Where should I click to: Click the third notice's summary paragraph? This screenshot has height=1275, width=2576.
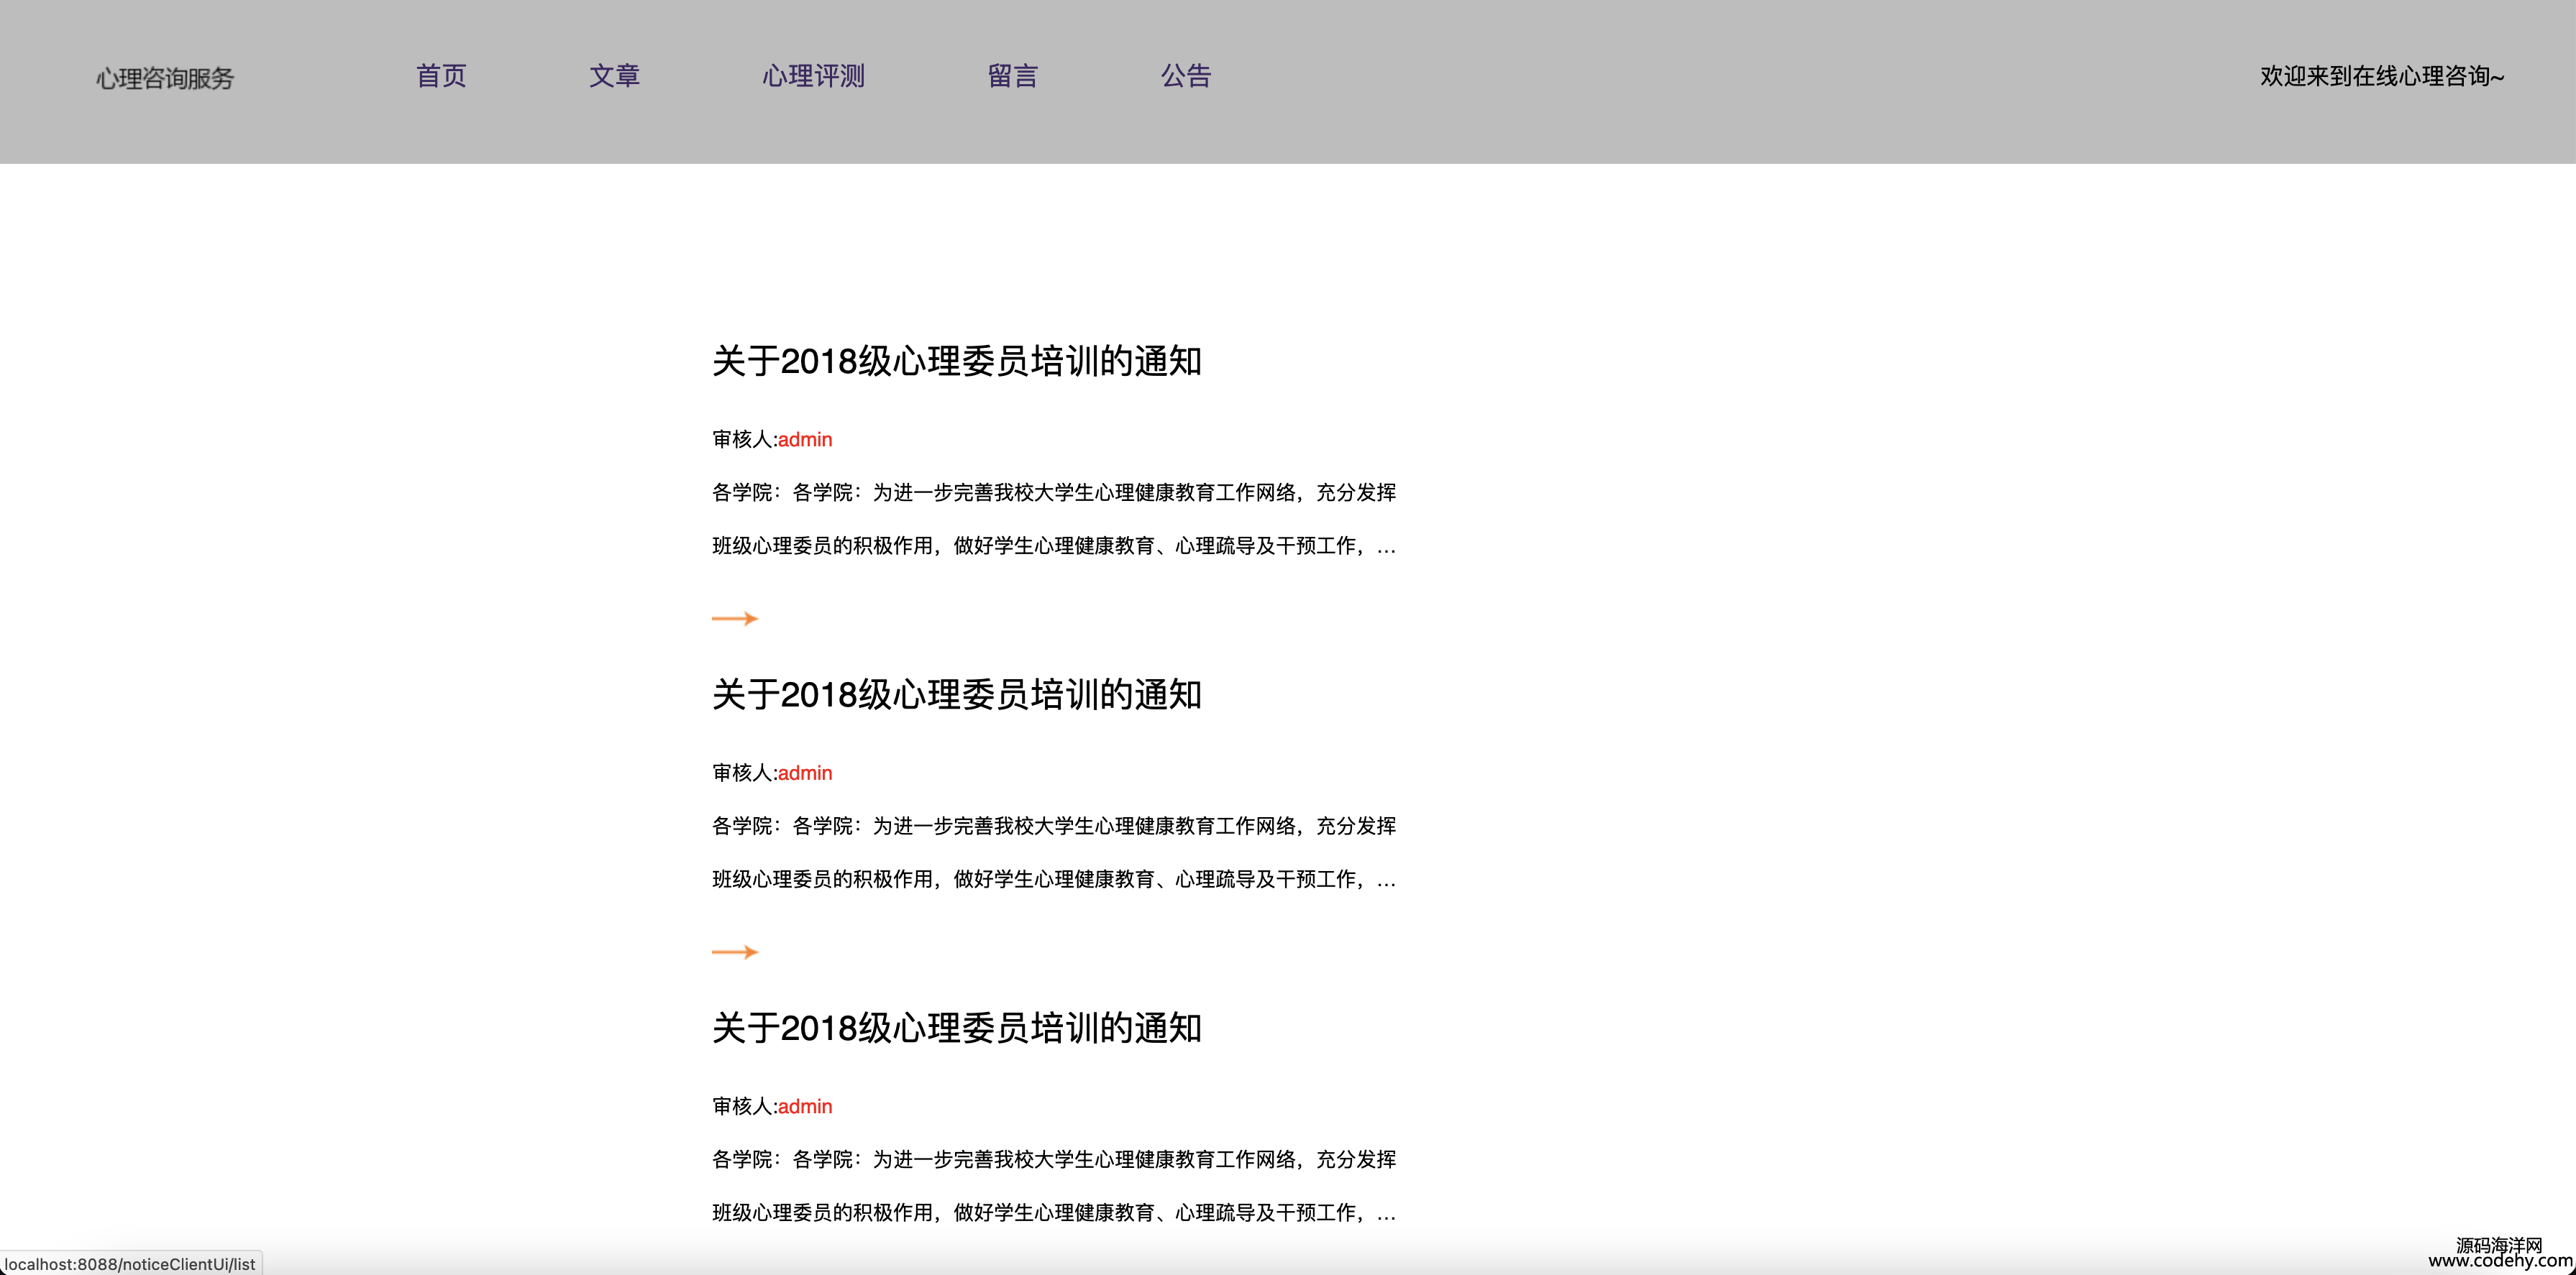[x=1054, y=1186]
